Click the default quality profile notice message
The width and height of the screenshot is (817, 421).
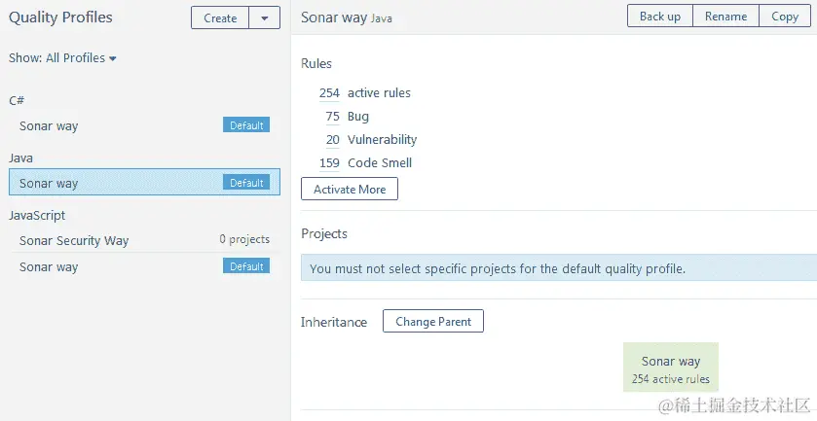tap(559, 268)
